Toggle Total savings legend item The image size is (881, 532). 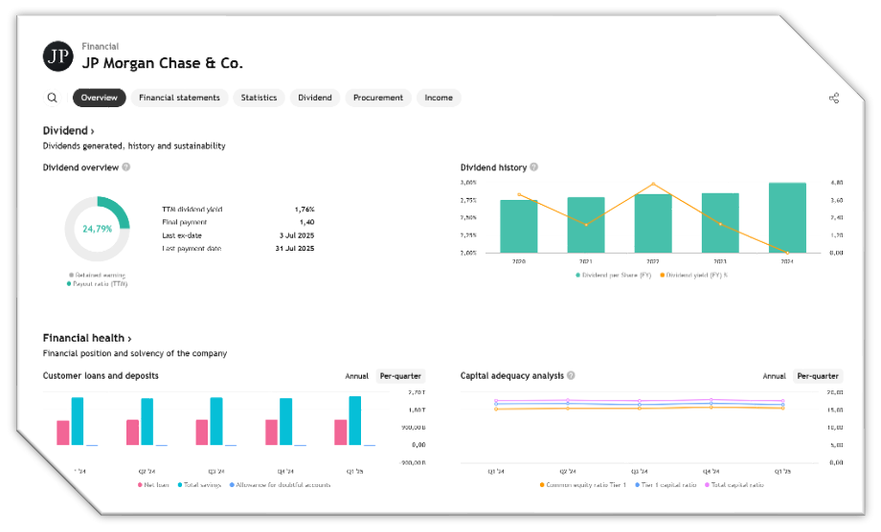coord(199,485)
